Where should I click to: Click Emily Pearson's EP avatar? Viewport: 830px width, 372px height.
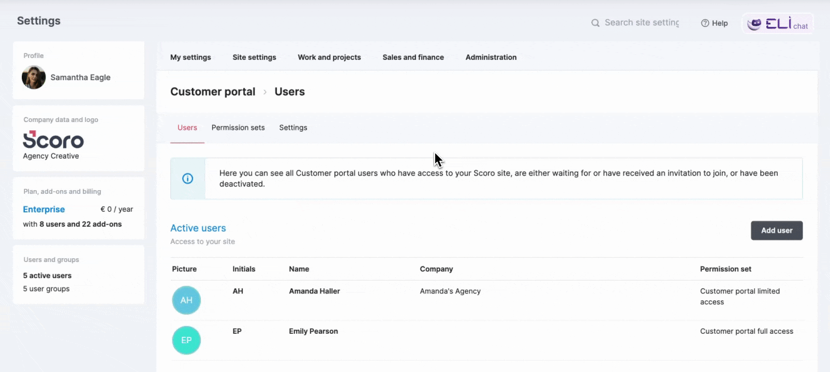tap(186, 340)
